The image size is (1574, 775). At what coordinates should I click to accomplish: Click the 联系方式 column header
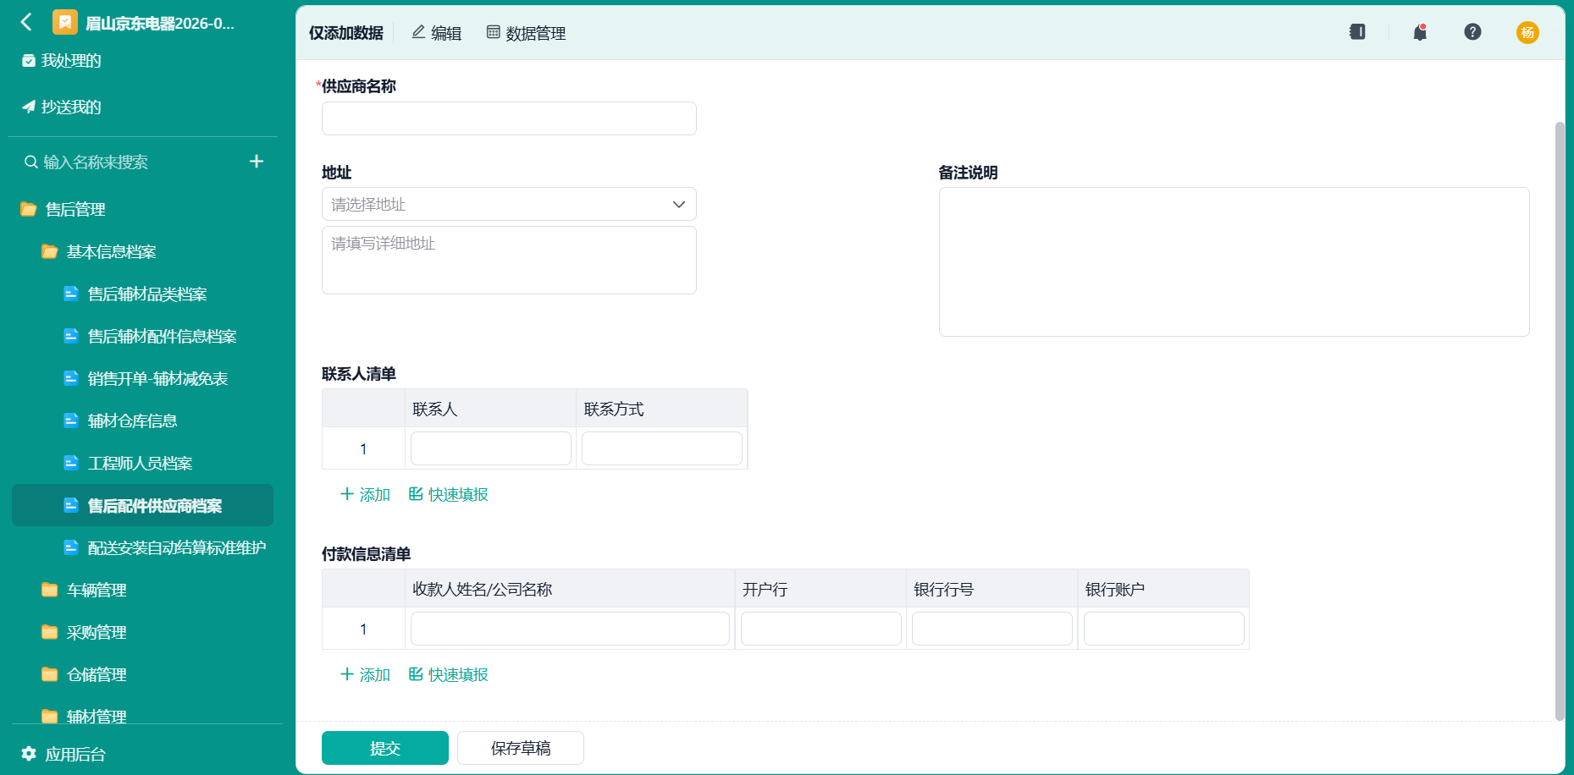pos(662,409)
